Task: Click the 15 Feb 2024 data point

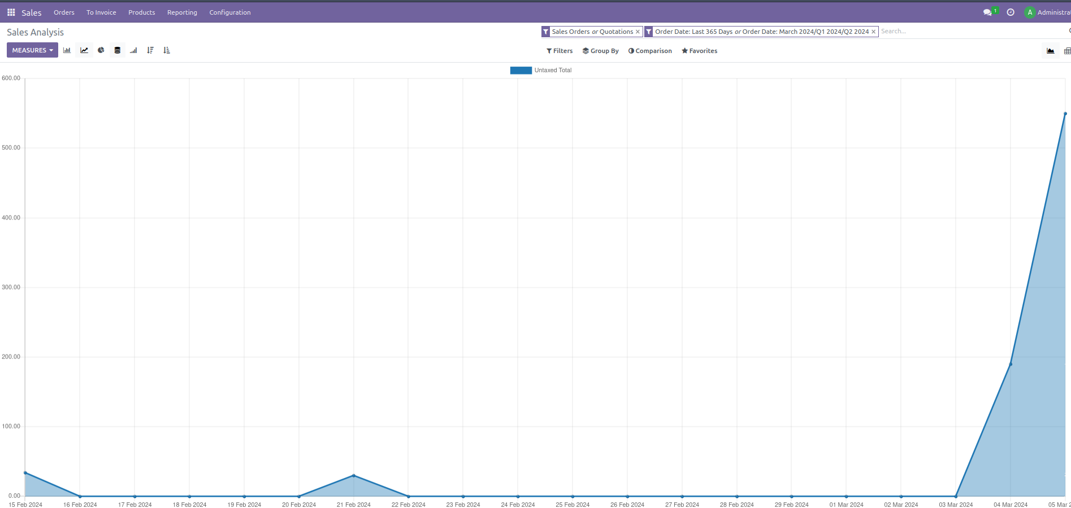Action: pos(25,473)
